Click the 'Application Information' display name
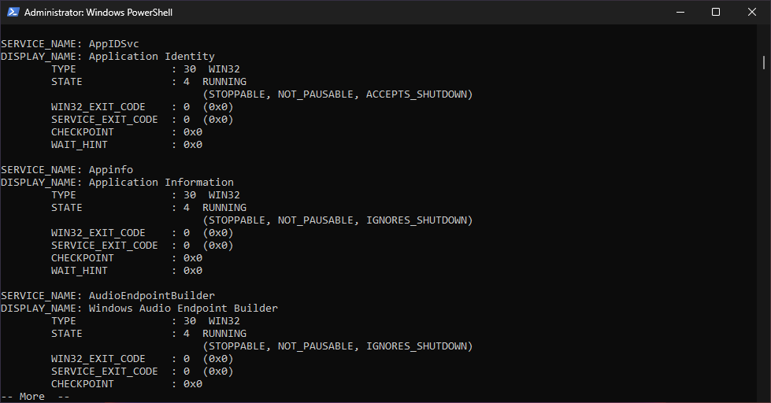This screenshot has height=403, width=771. 161,183
